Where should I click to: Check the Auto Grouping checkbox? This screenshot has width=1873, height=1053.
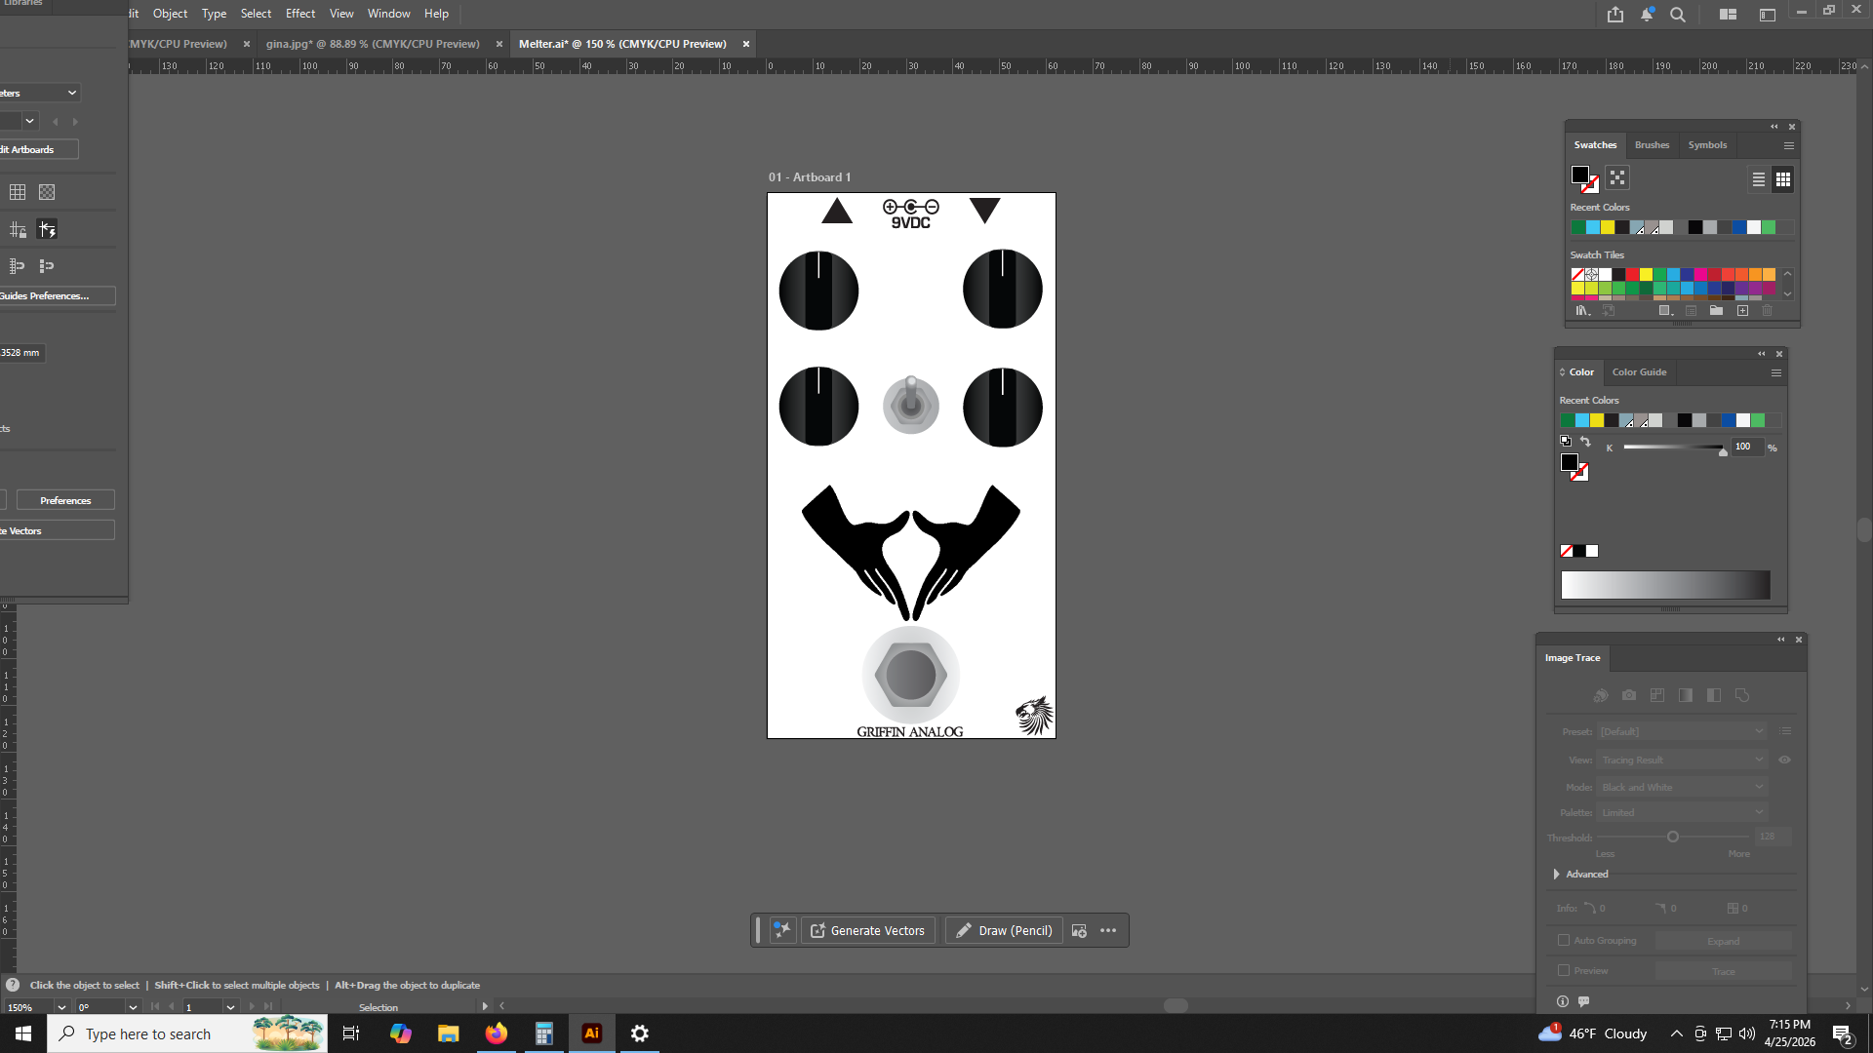[x=1564, y=941]
